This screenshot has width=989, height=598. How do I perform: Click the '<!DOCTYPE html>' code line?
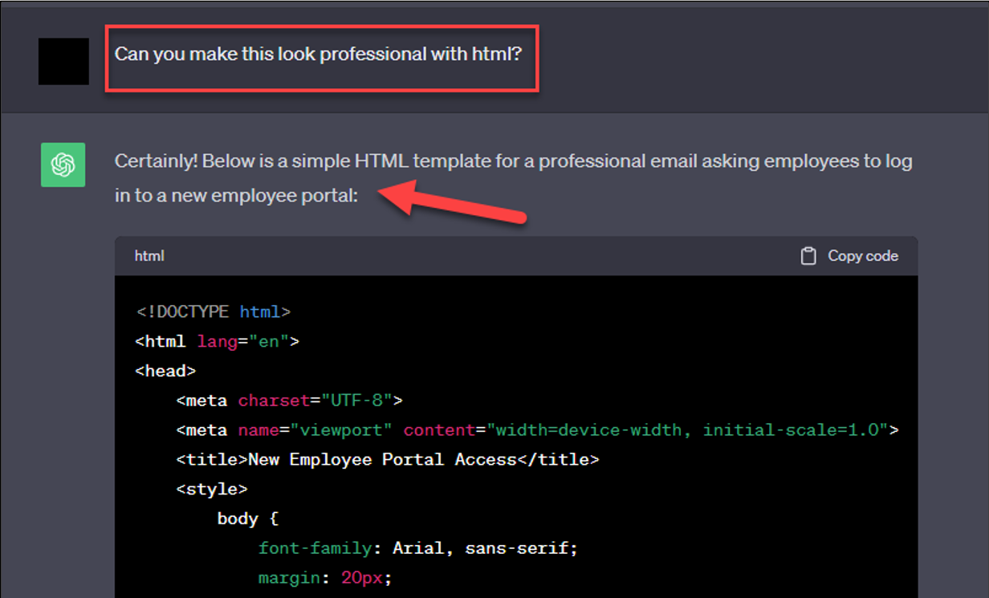[x=214, y=311]
